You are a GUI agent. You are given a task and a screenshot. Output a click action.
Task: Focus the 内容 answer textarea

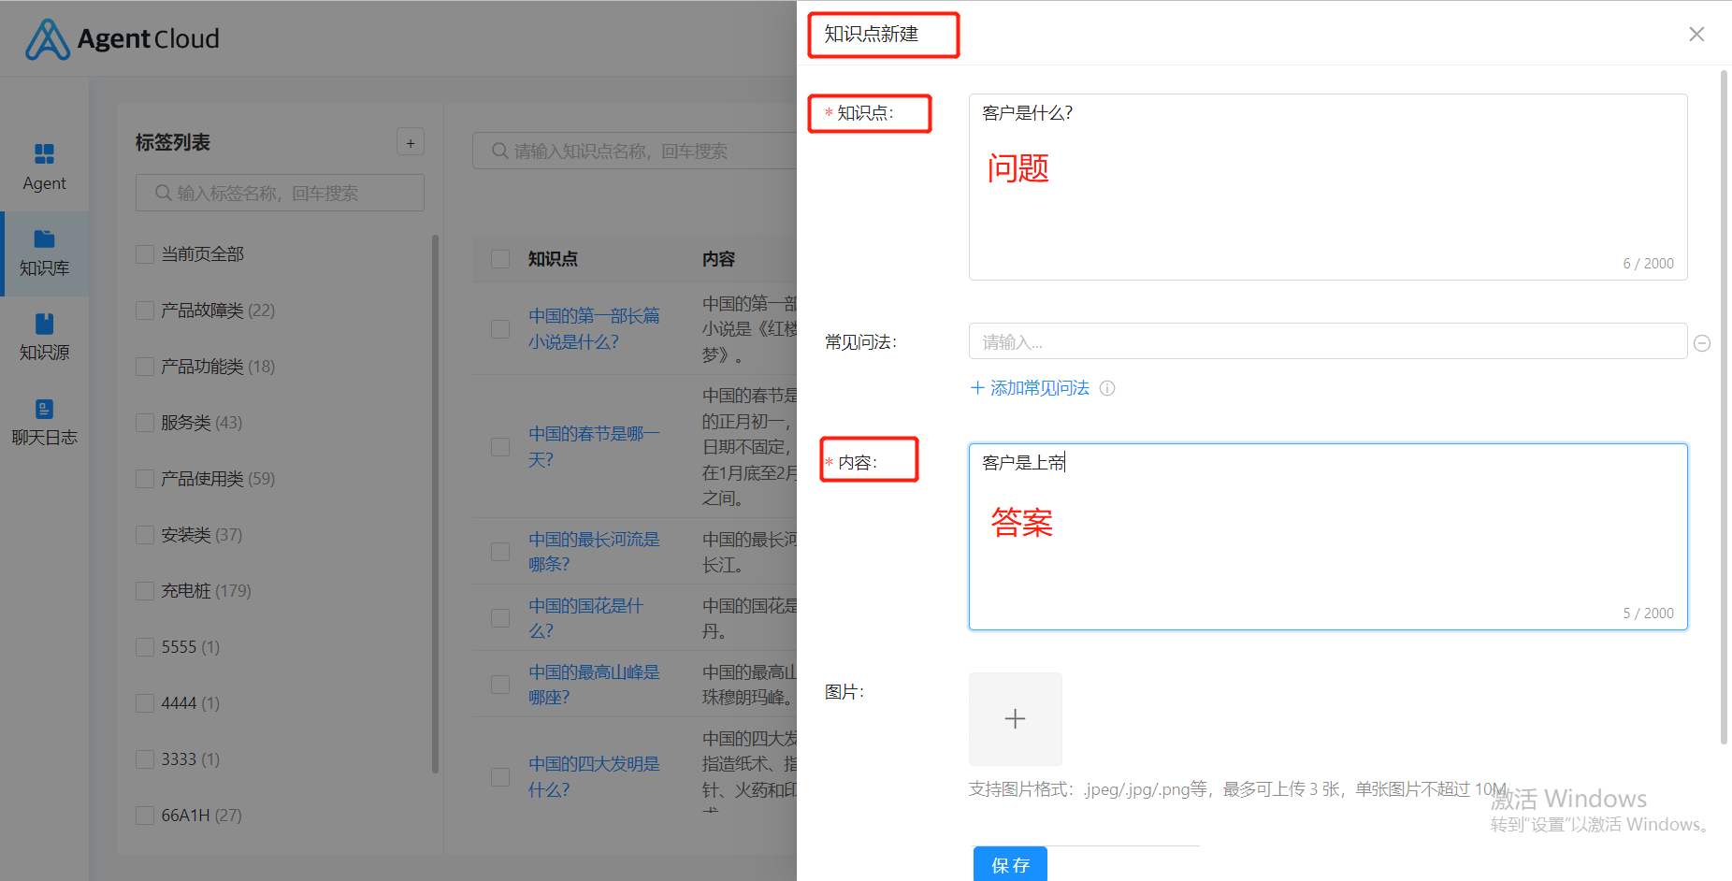[1328, 537]
